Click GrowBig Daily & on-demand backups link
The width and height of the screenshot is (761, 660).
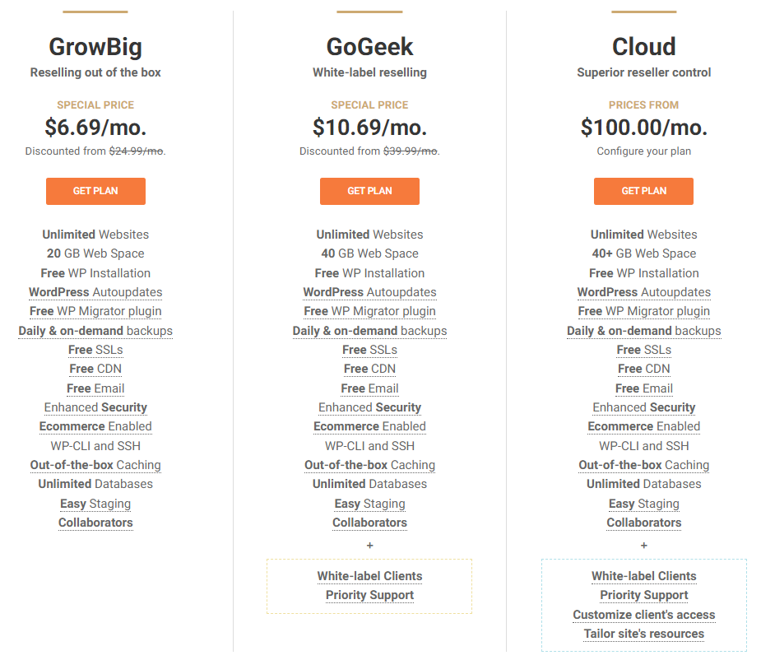95,331
